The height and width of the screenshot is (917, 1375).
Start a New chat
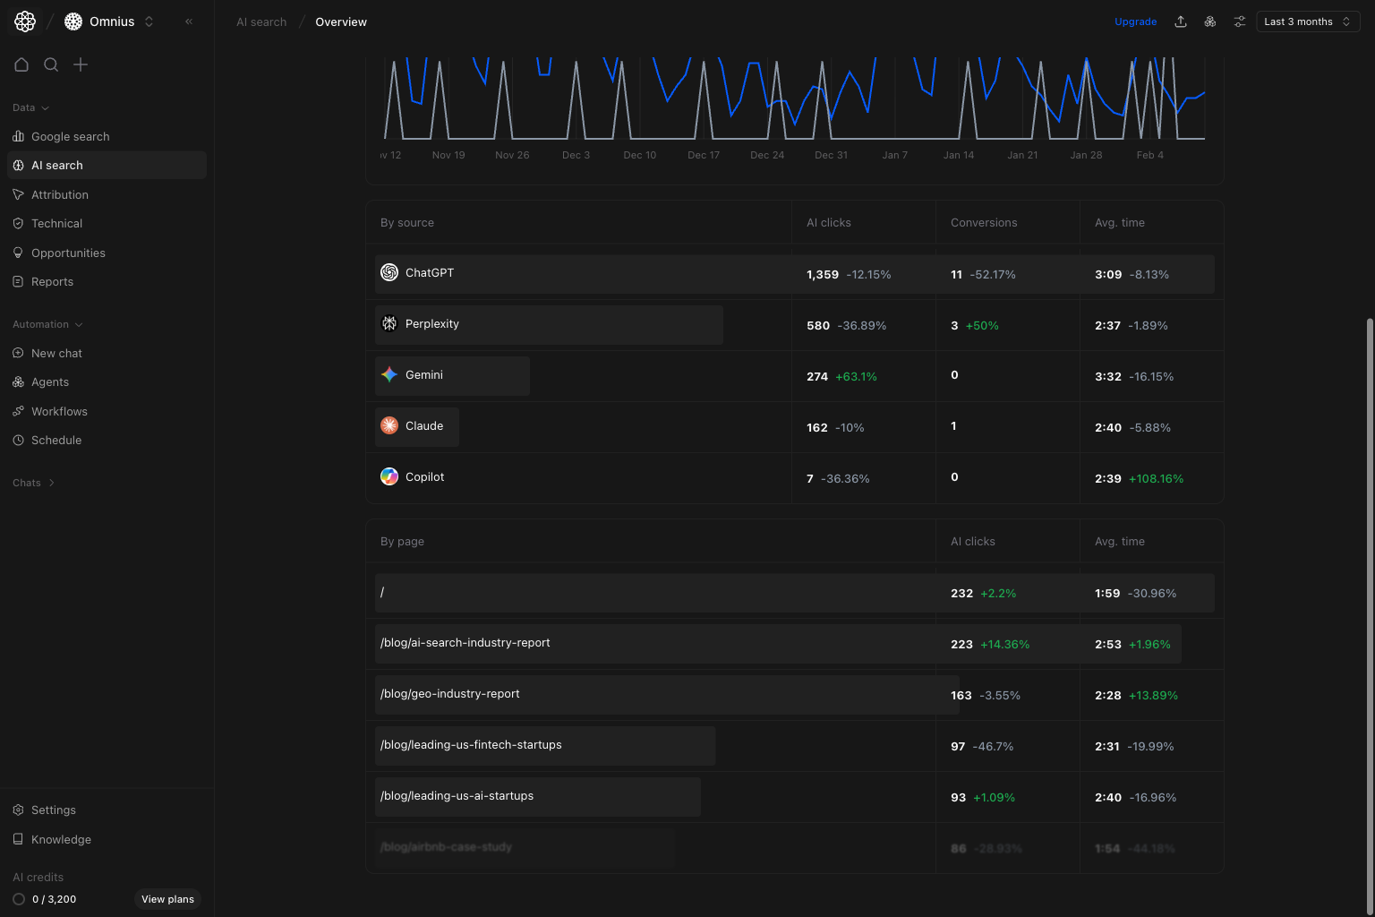tap(57, 353)
